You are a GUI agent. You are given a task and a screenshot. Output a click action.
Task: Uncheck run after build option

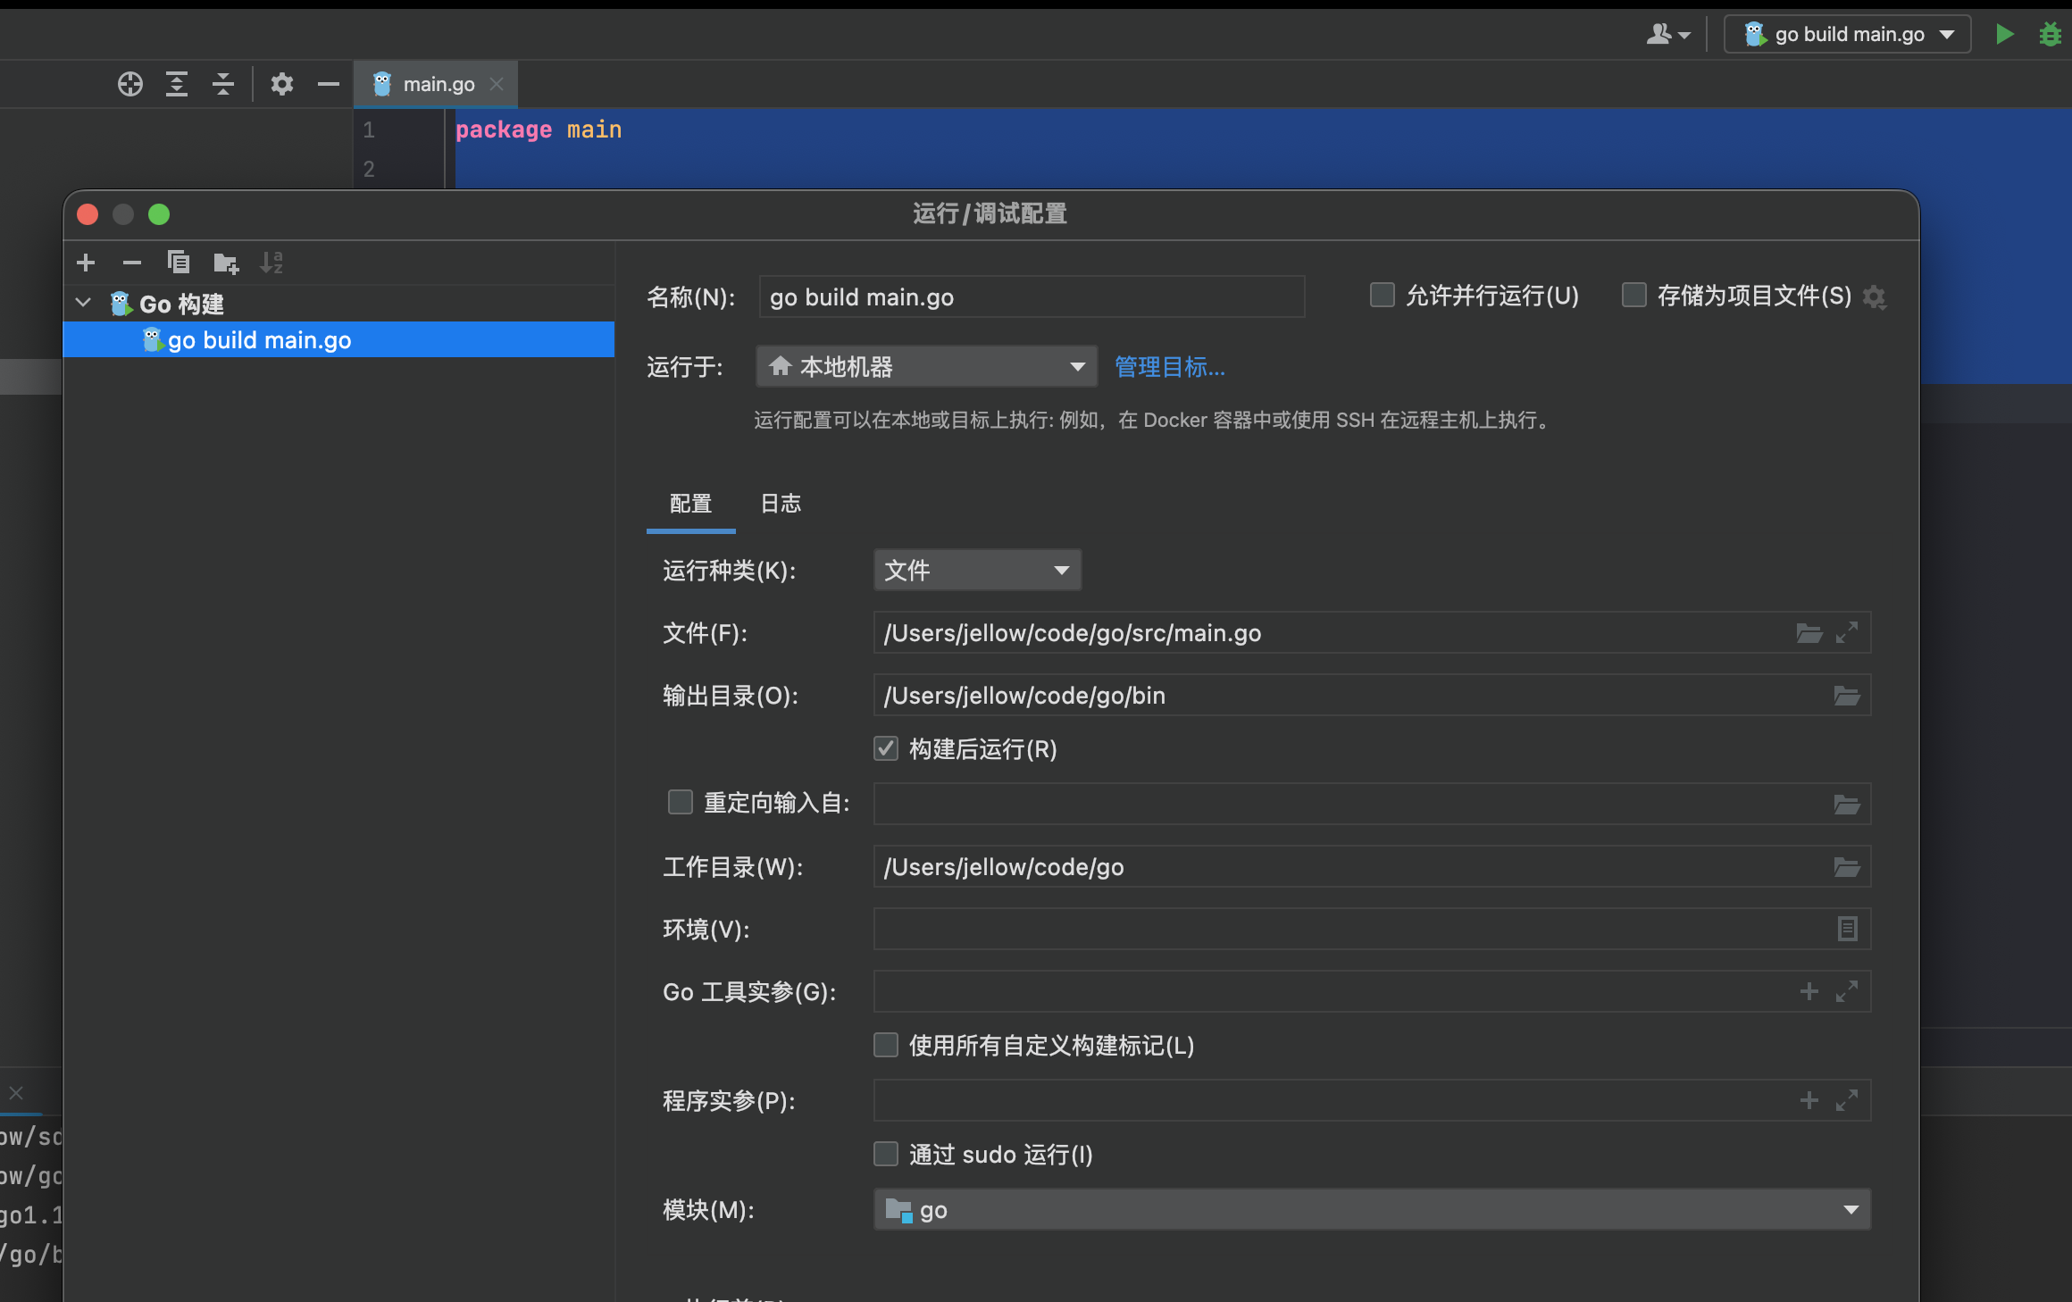click(x=886, y=749)
